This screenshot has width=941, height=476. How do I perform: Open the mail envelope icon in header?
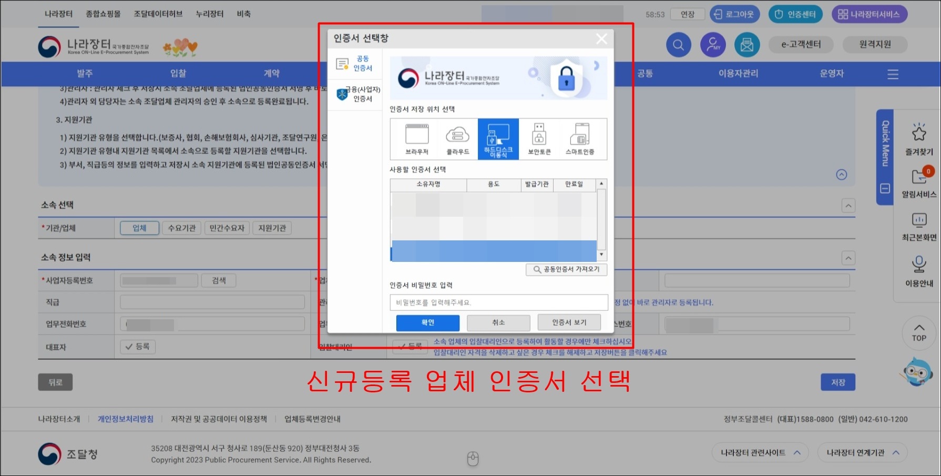[x=747, y=45]
